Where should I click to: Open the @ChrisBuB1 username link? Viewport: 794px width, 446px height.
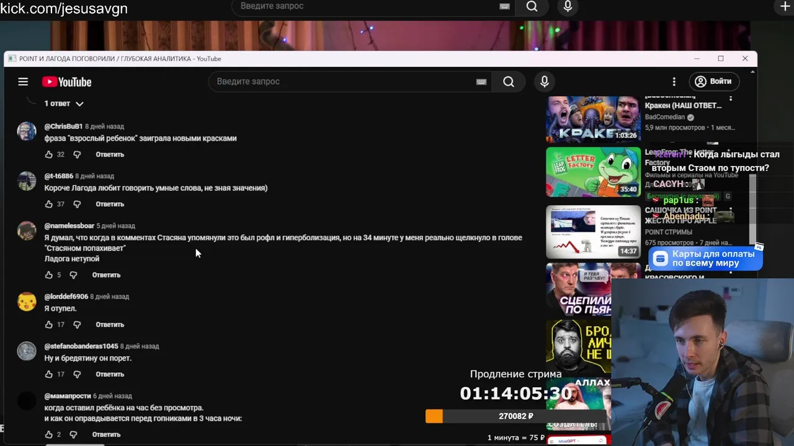[63, 126]
